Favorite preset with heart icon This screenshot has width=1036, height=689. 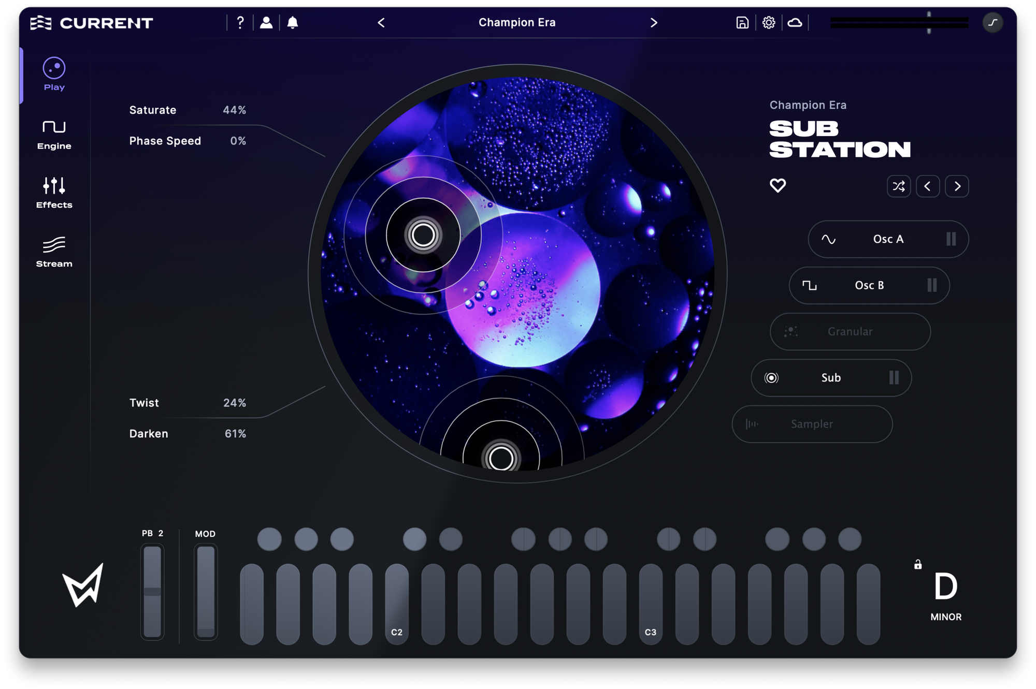click(778, 185)
